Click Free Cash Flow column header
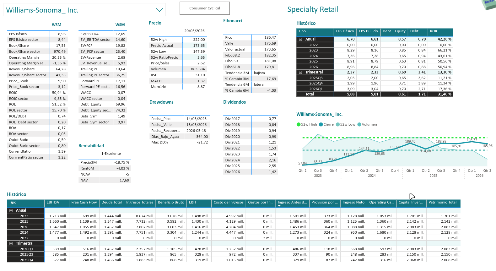This screenshot has width=496, height=271. tap(84, 203)
